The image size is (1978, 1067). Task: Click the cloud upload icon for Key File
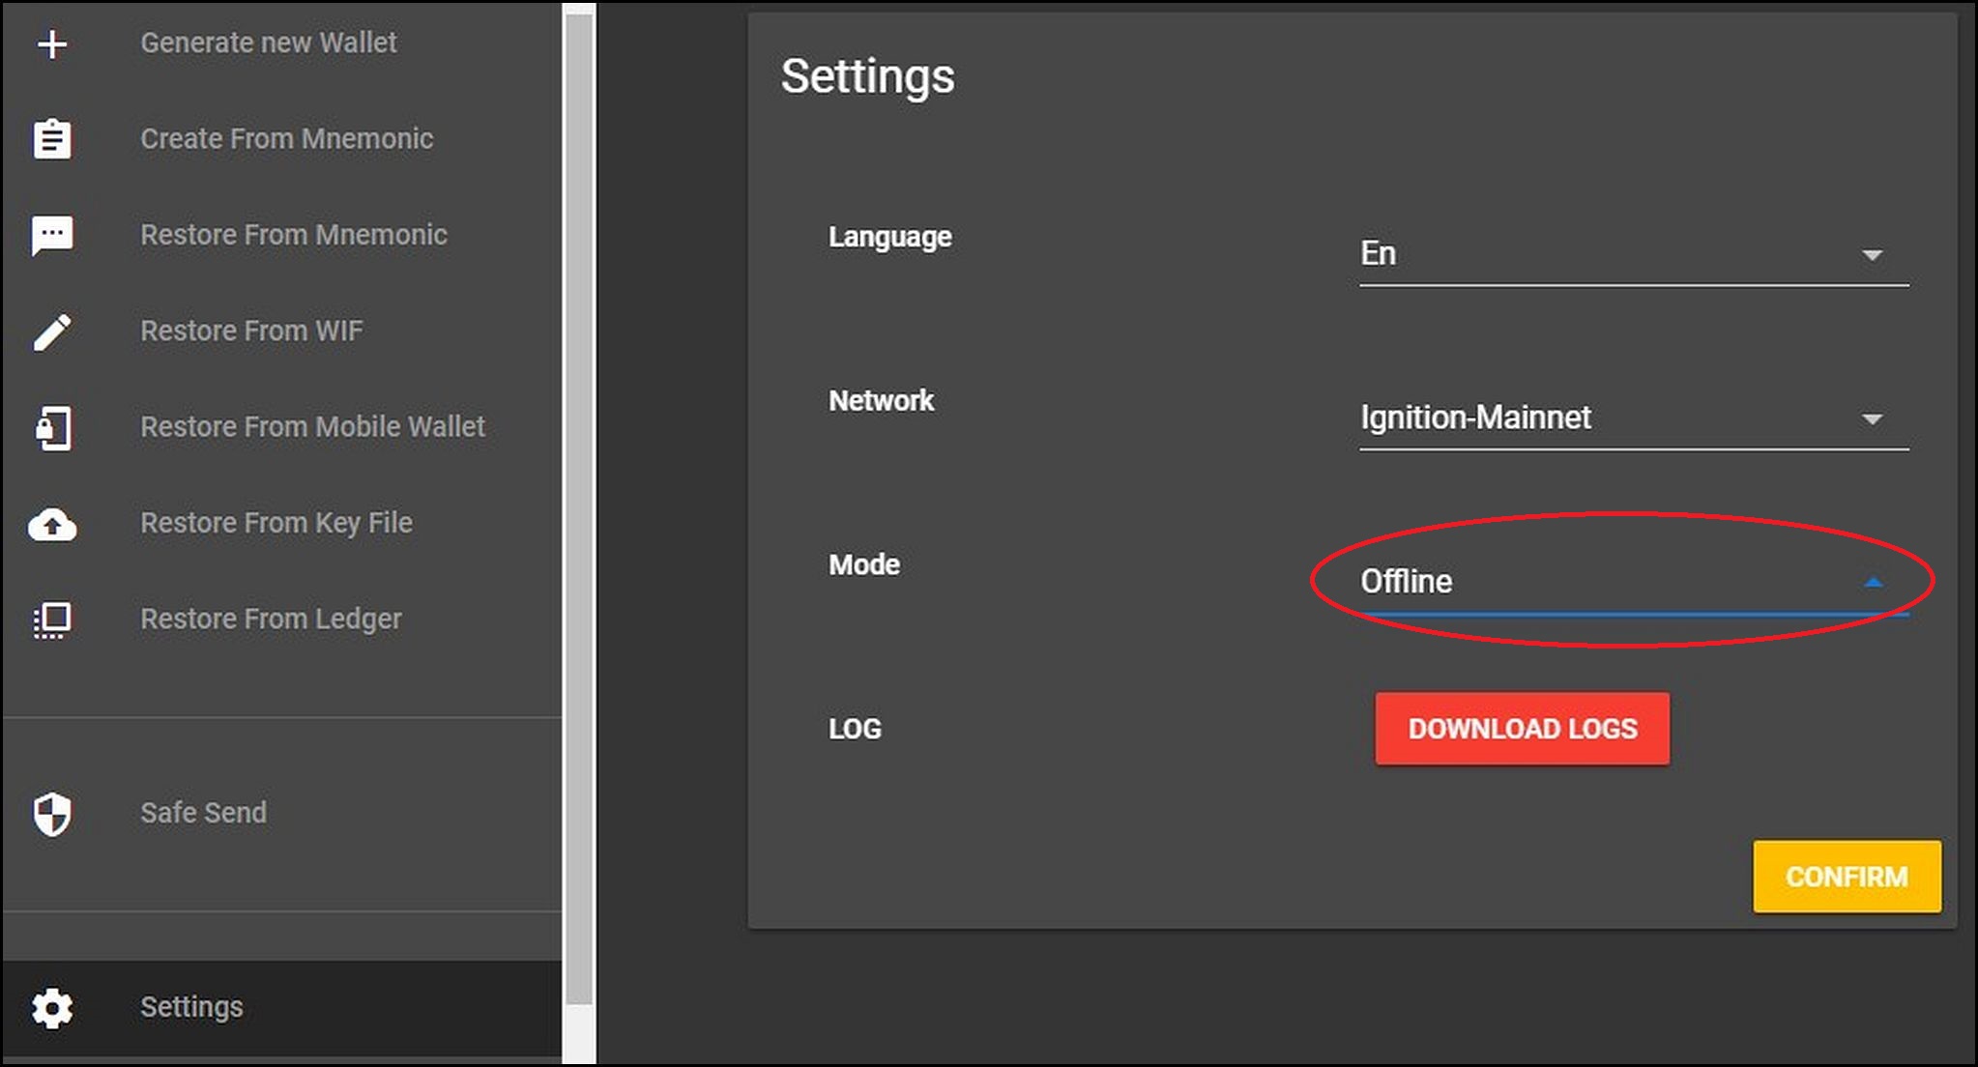(x=52, y=524)
